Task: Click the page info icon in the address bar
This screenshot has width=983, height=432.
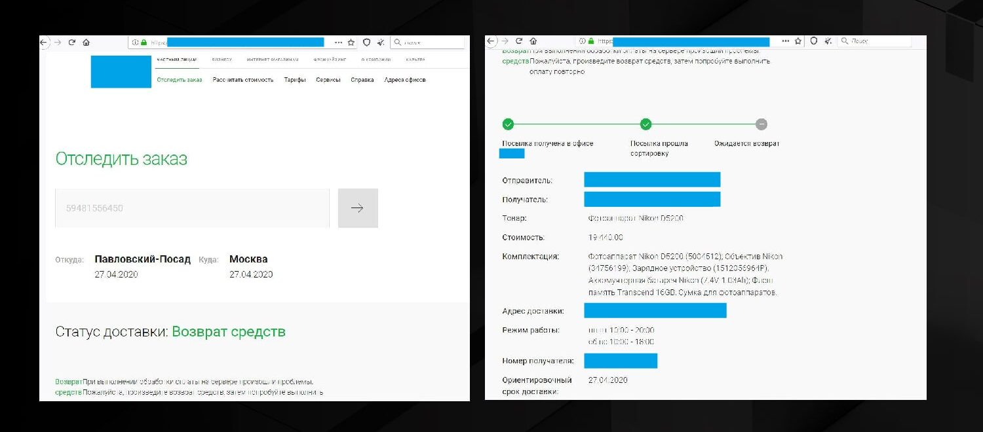Action: pos(136,41)
